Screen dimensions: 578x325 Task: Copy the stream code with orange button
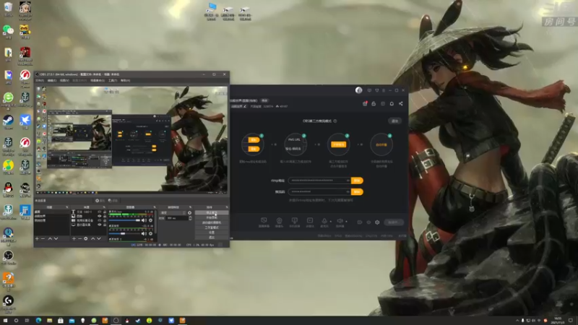[357, 191]
